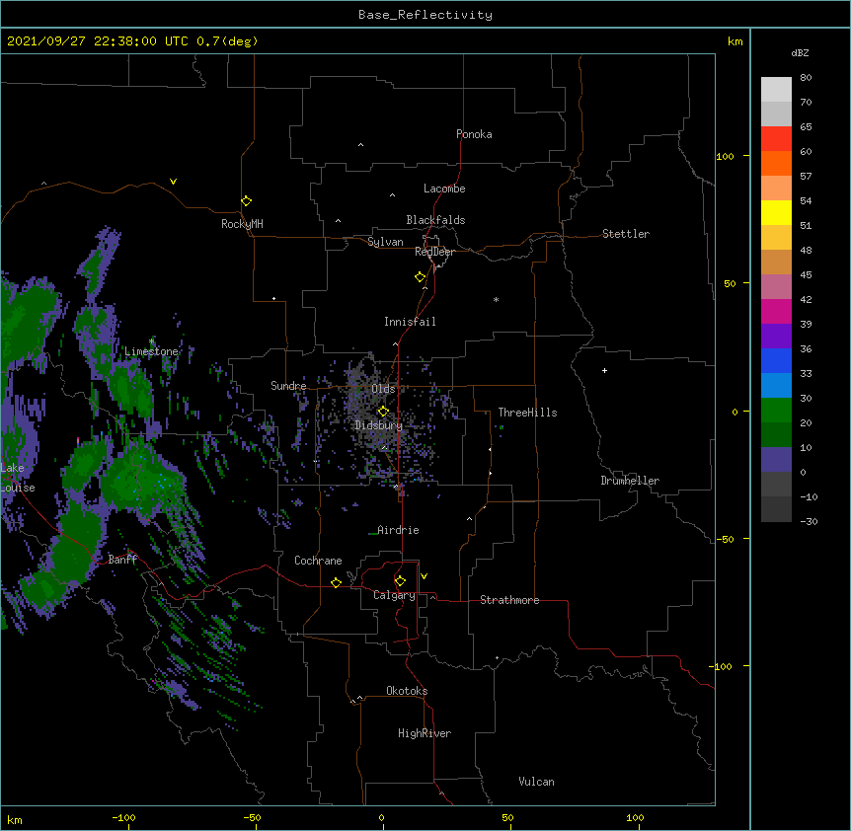Click the Airdrie city label
Screen dimensions: 851x831
click(399, 530)
